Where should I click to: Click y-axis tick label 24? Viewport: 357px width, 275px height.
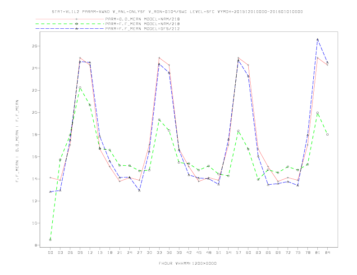pos(35,68)
